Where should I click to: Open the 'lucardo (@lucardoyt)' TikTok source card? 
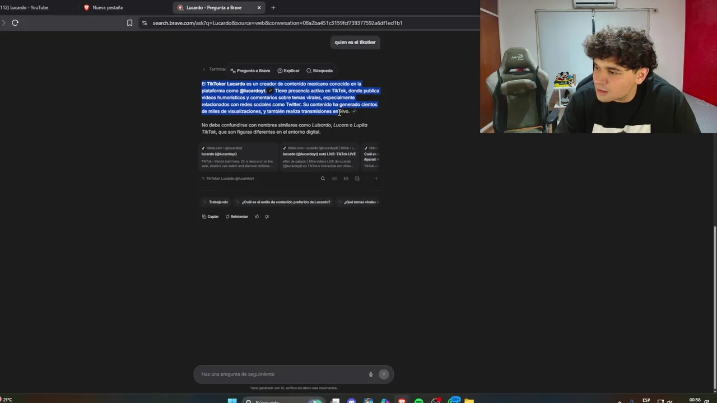click(239, 157)
